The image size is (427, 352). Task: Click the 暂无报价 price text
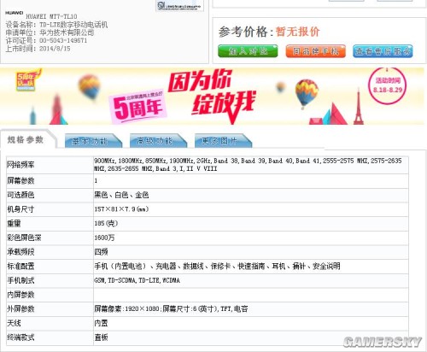coord(298,32)
